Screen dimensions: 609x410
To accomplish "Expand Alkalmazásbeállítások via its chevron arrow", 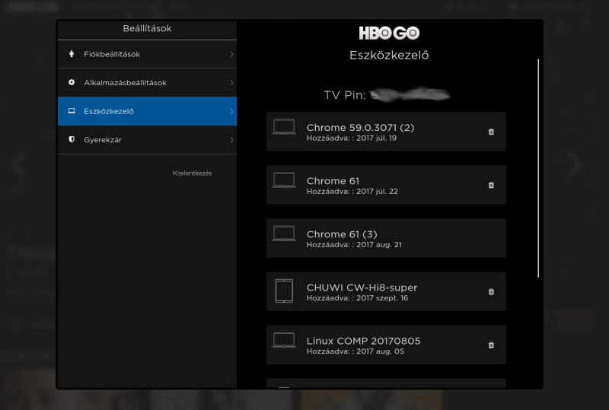I will pyautogui.click(x=231, y=83).
